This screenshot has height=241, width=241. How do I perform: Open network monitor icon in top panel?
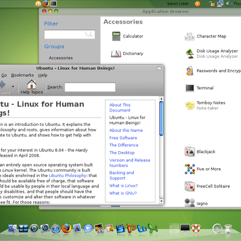click(x=220, y=4)
